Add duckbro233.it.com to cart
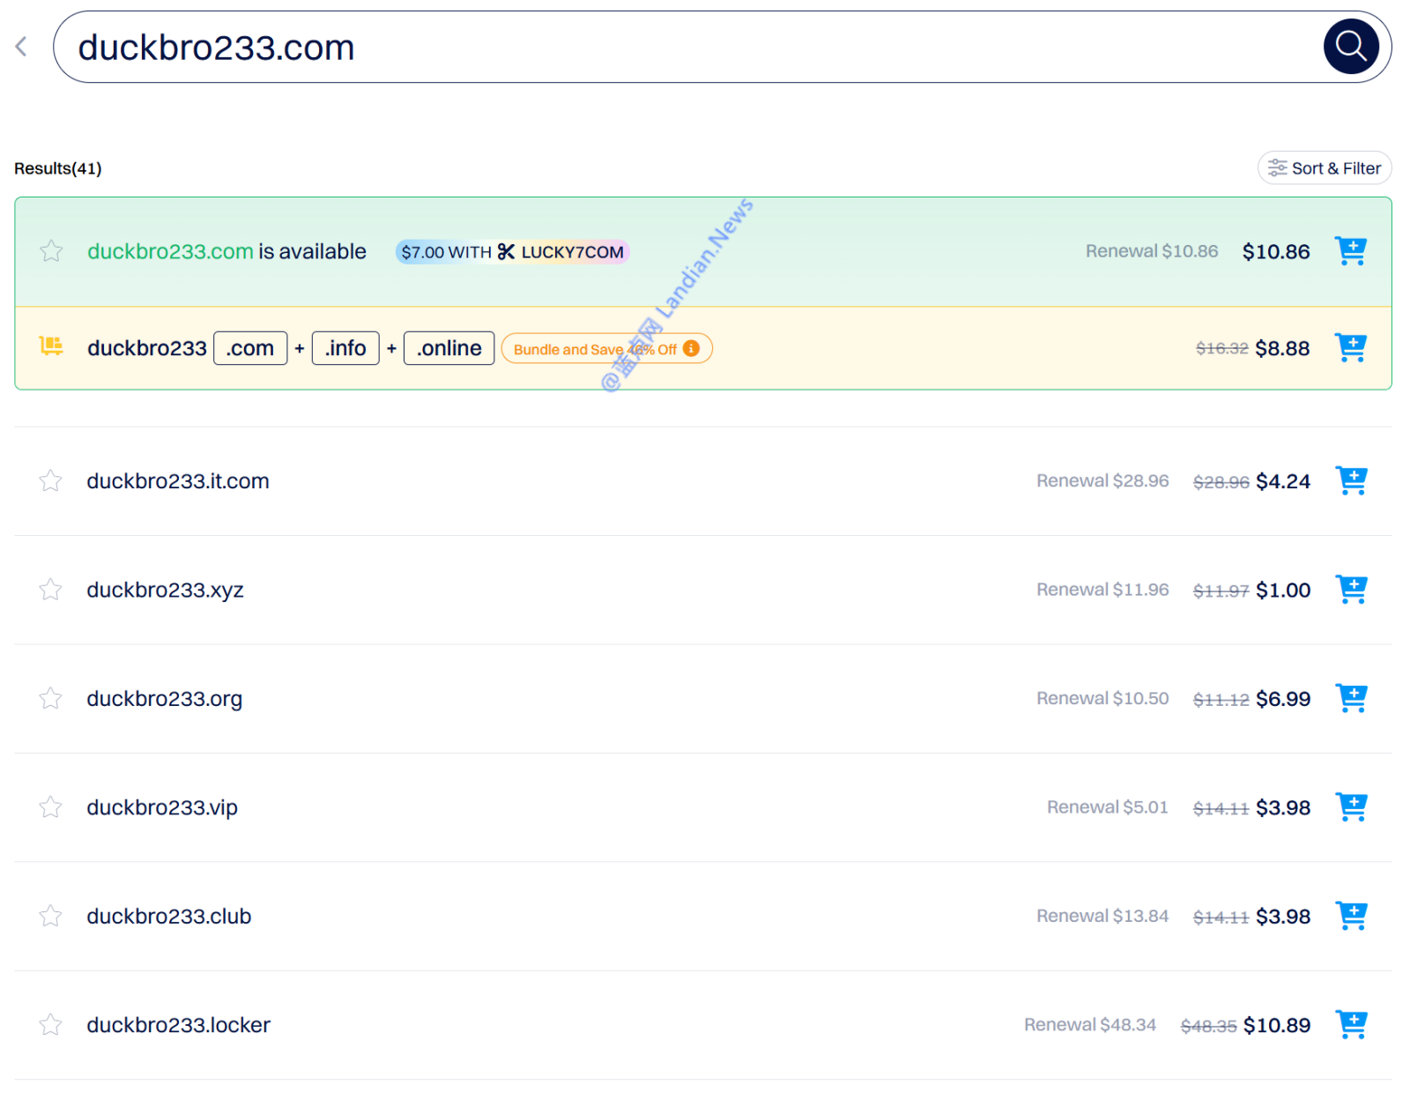1410x1100 pixels. [1351, 481]
